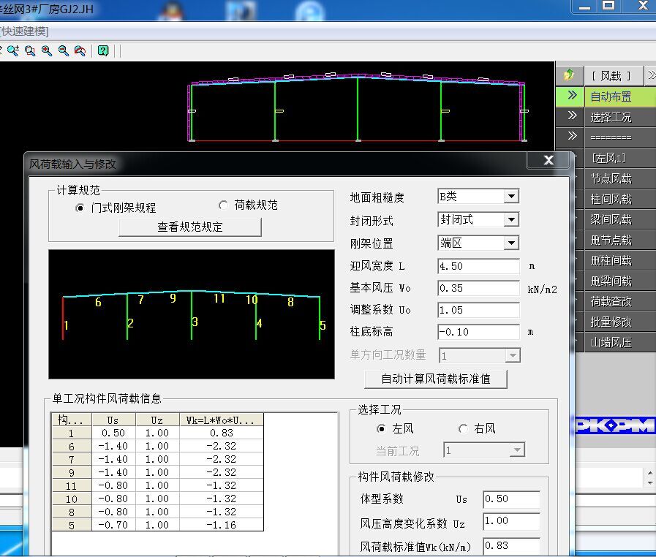Open the help question mark icon

[103, 50]
